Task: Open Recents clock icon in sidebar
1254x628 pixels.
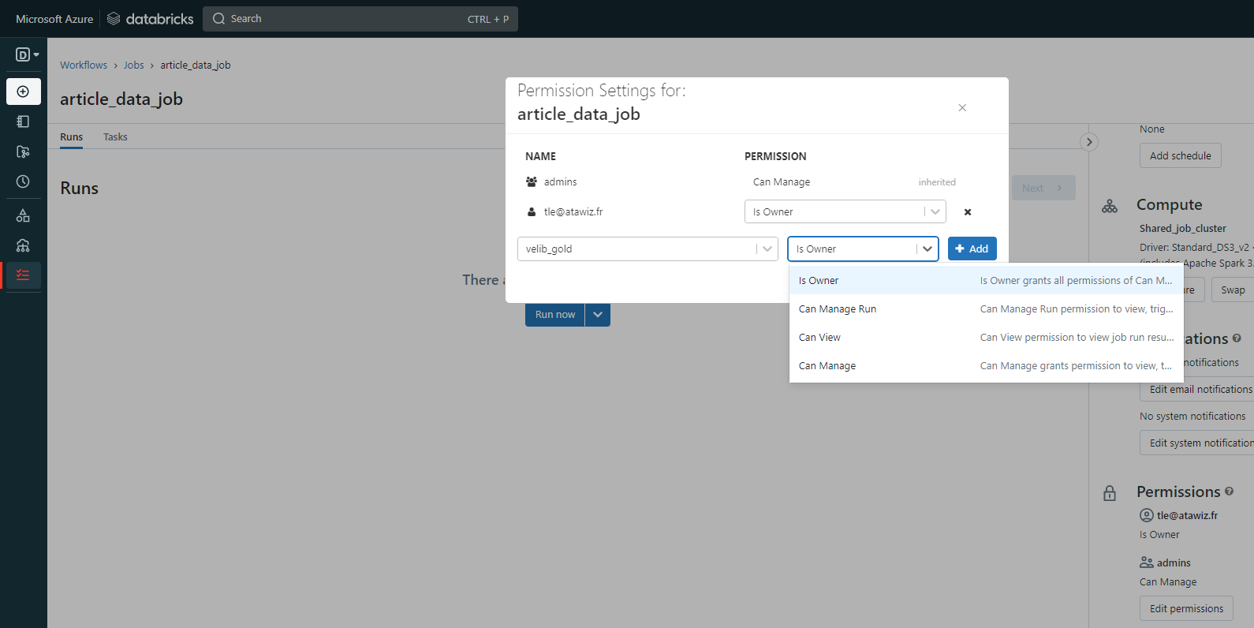Action: (x=23, y=181)
